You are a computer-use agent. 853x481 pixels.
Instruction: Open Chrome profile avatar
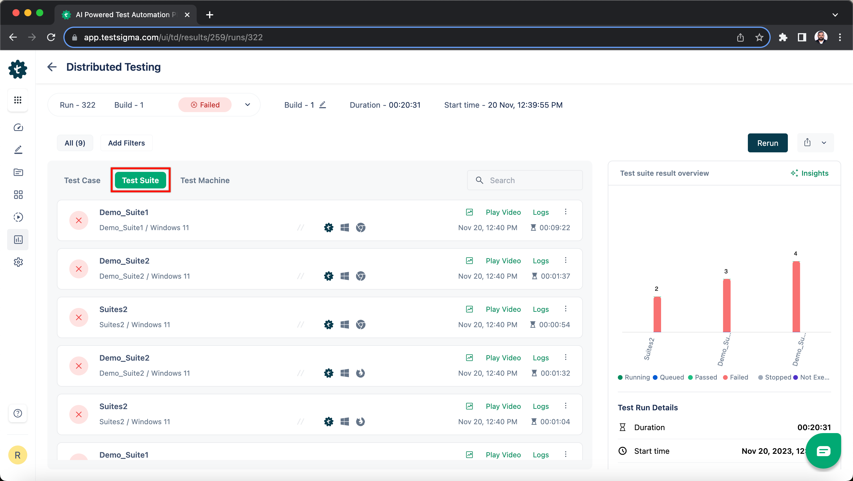(x=820, y=37)
